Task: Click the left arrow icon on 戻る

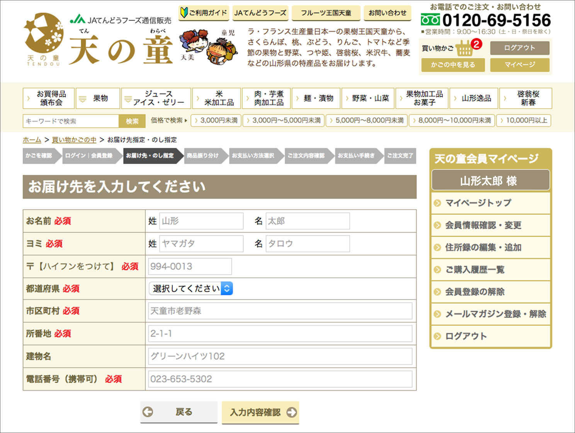Action: [x=148, y=412]
